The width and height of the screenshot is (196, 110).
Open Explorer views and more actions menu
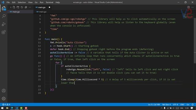tap(30, 7)
